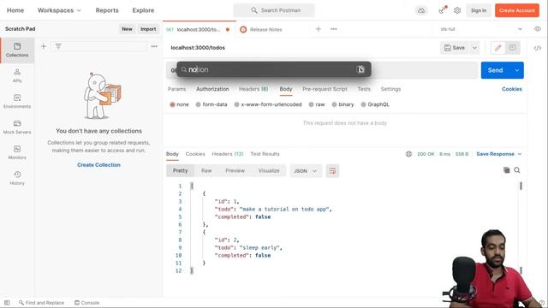Open the APIs sidebar panel
Viewport: 548px width, 308px height.
[17, 76]
